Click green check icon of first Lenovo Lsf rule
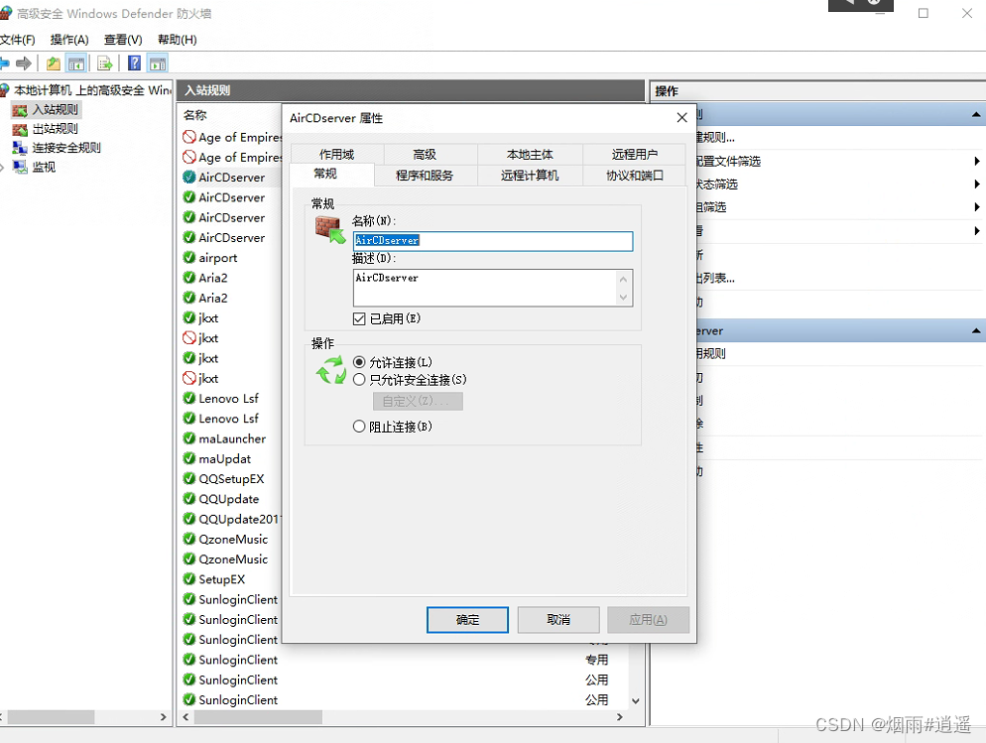The width and height of the screenshot is (986, 743). point(189,398)
